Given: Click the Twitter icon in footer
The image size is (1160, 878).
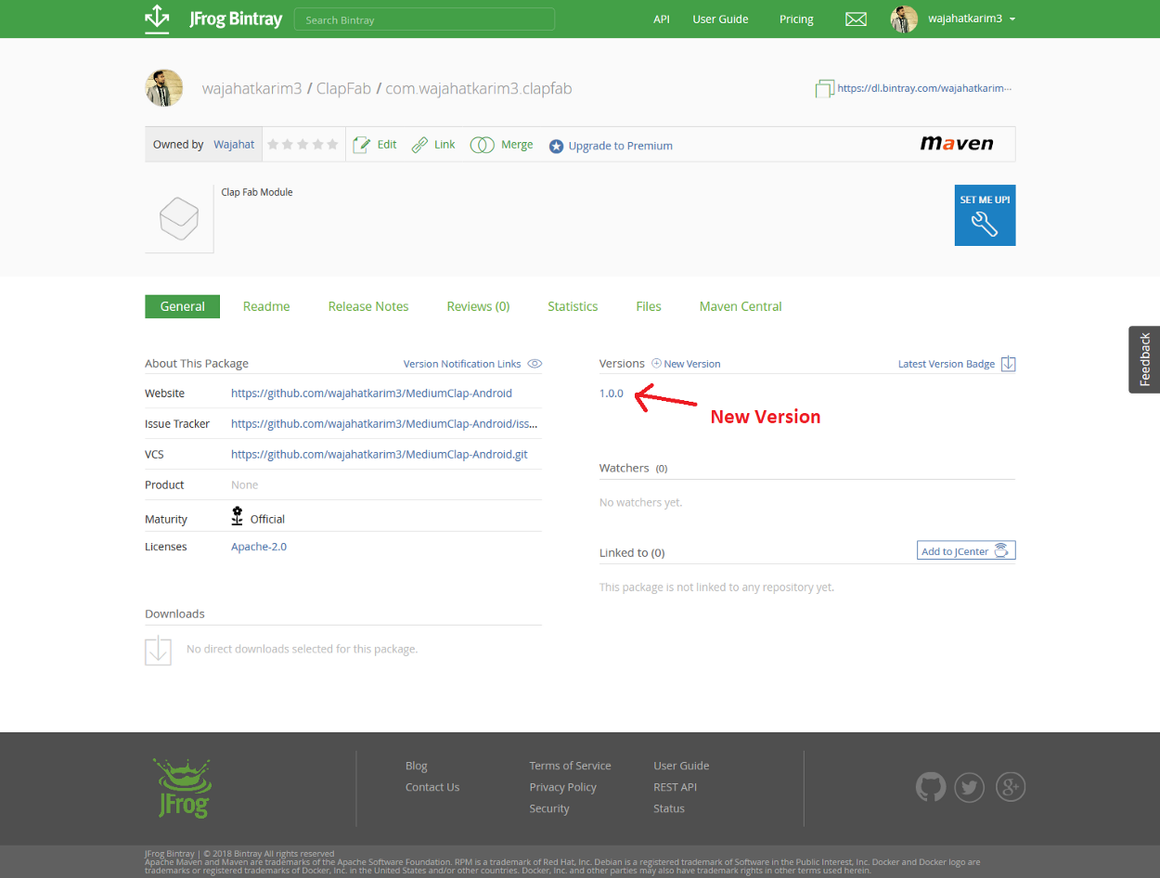Looking at the screenshot, I should click(970, 788).
